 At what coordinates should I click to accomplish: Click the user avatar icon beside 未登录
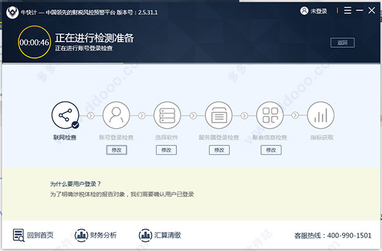click(x=304, y=11)
